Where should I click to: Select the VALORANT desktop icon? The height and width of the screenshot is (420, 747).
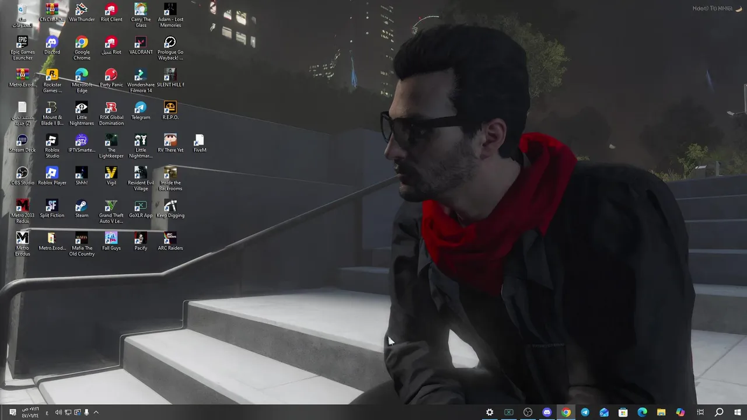(141, 45)
